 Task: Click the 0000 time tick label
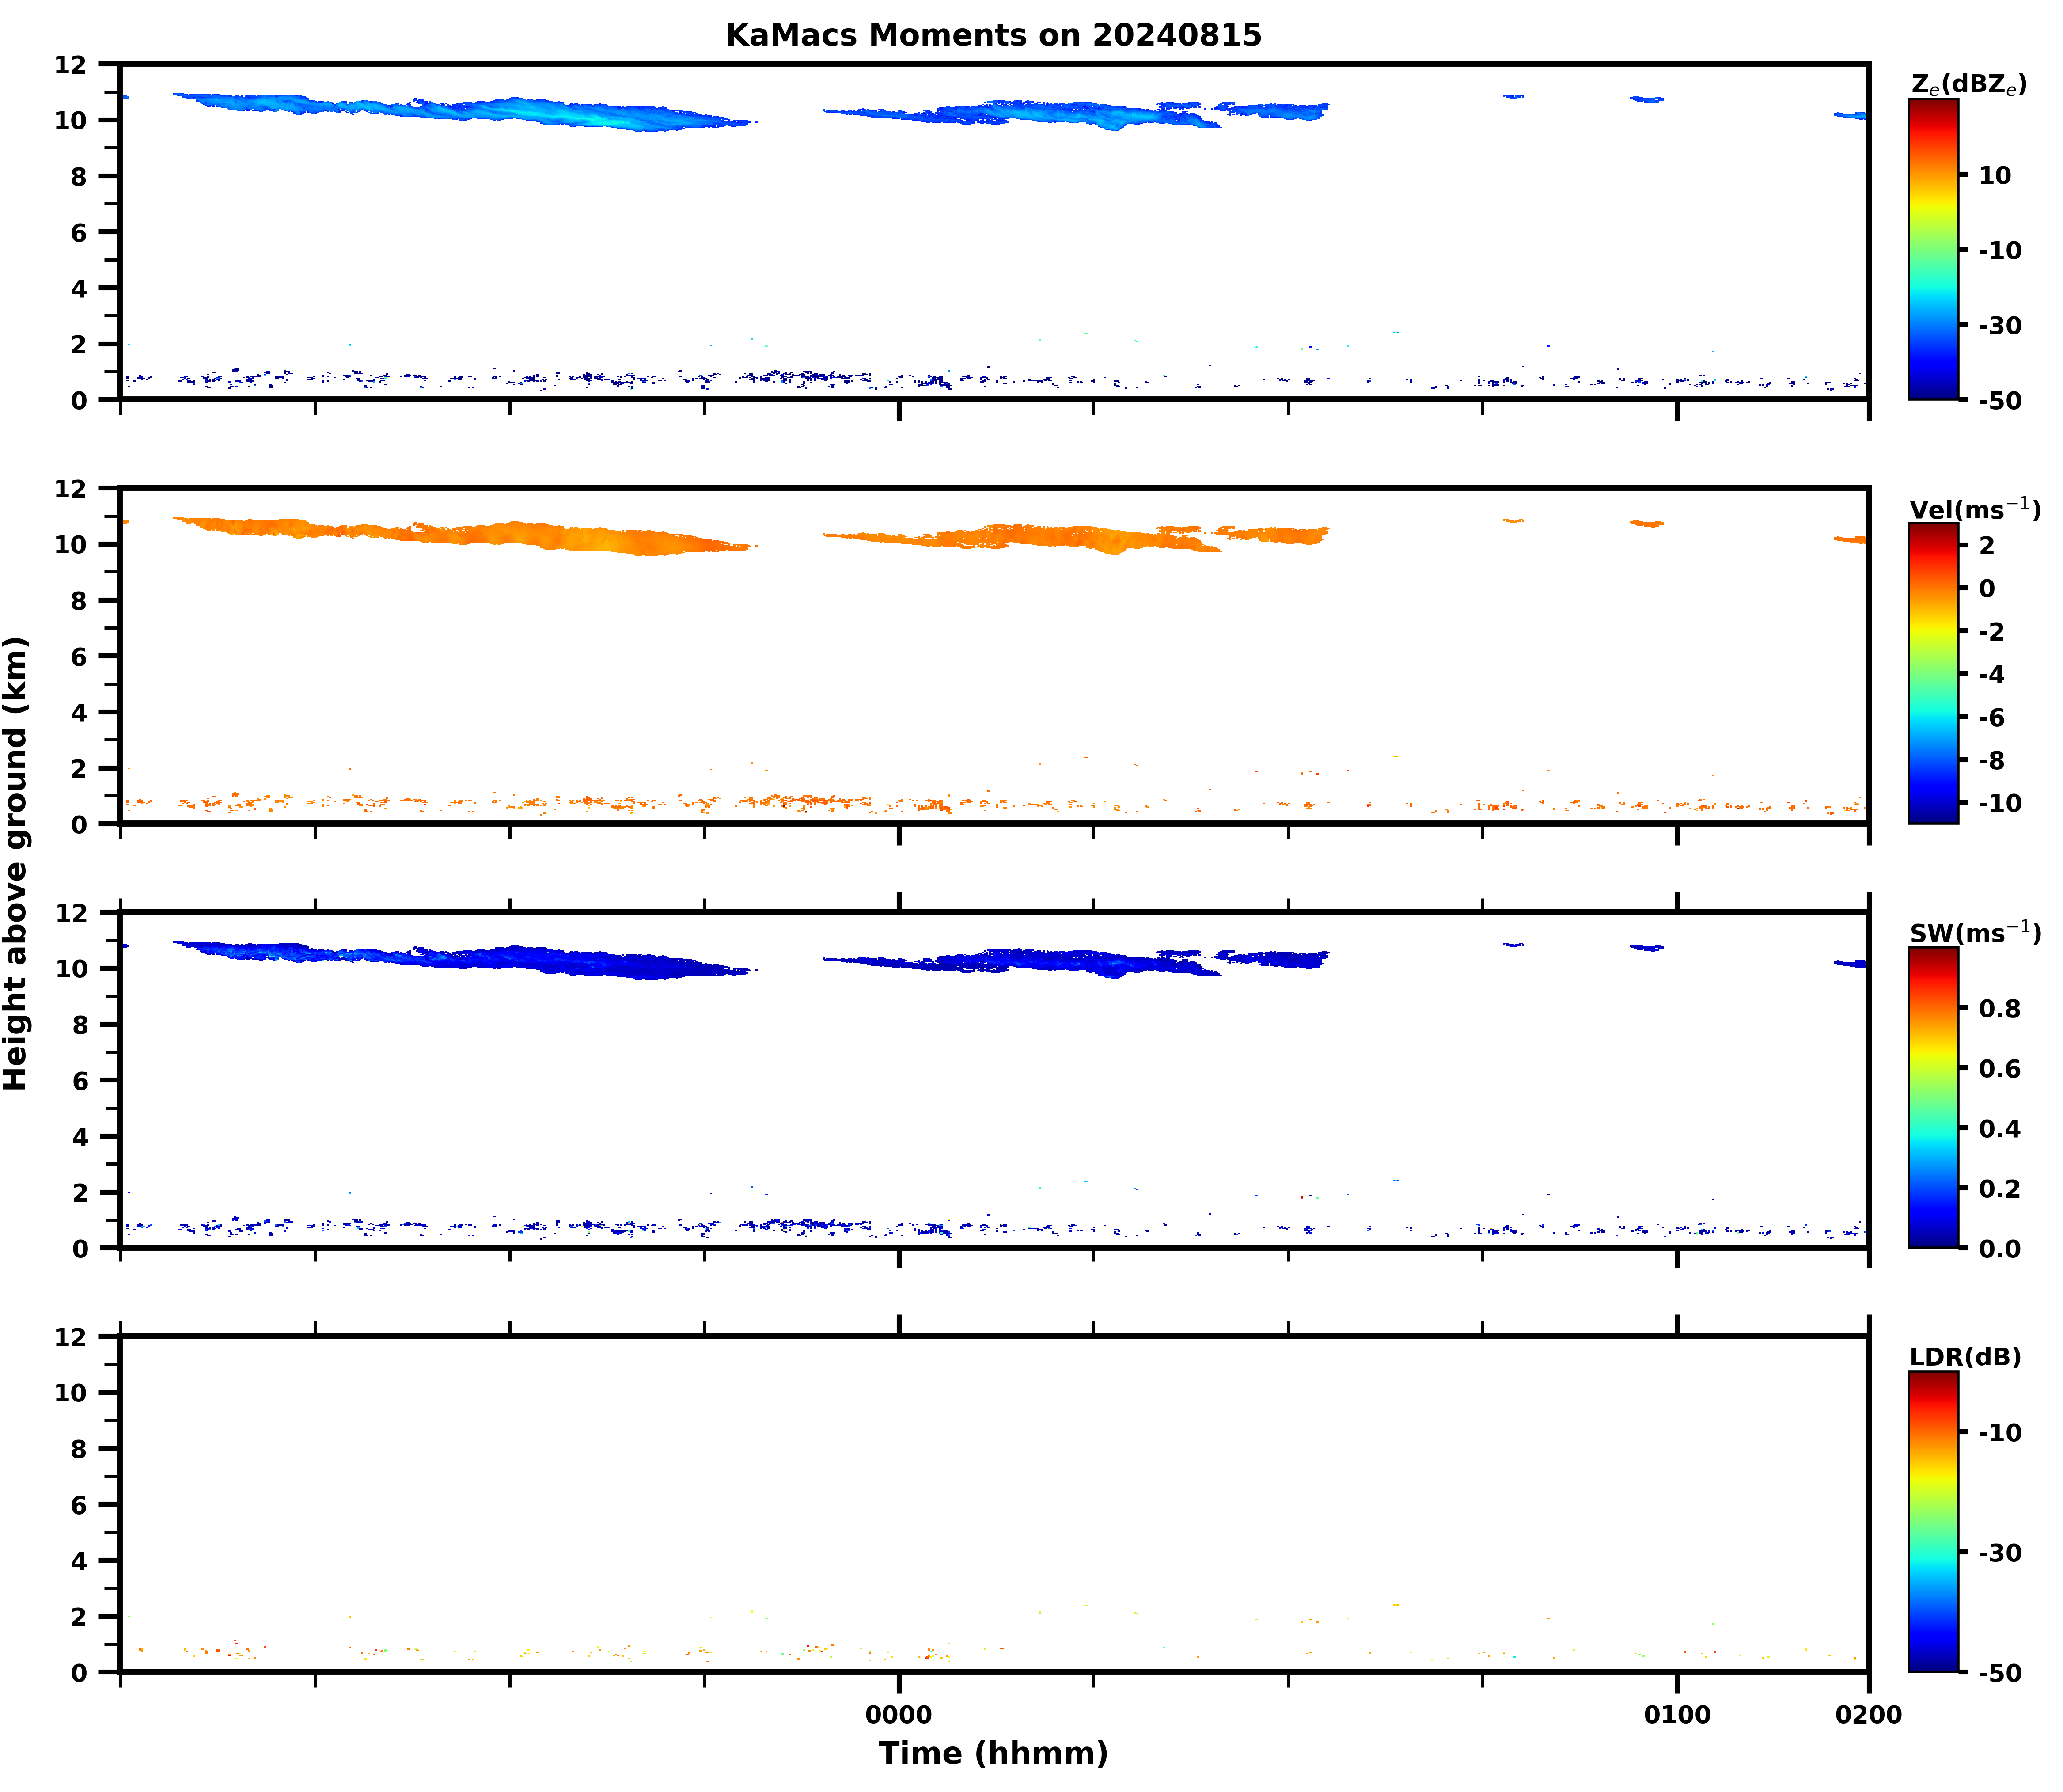tap(898, 1715)
